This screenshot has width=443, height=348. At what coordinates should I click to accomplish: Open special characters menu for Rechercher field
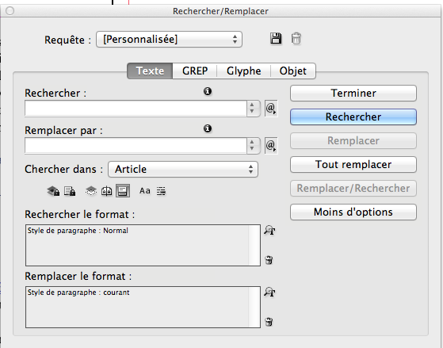(x=271, y=109)
